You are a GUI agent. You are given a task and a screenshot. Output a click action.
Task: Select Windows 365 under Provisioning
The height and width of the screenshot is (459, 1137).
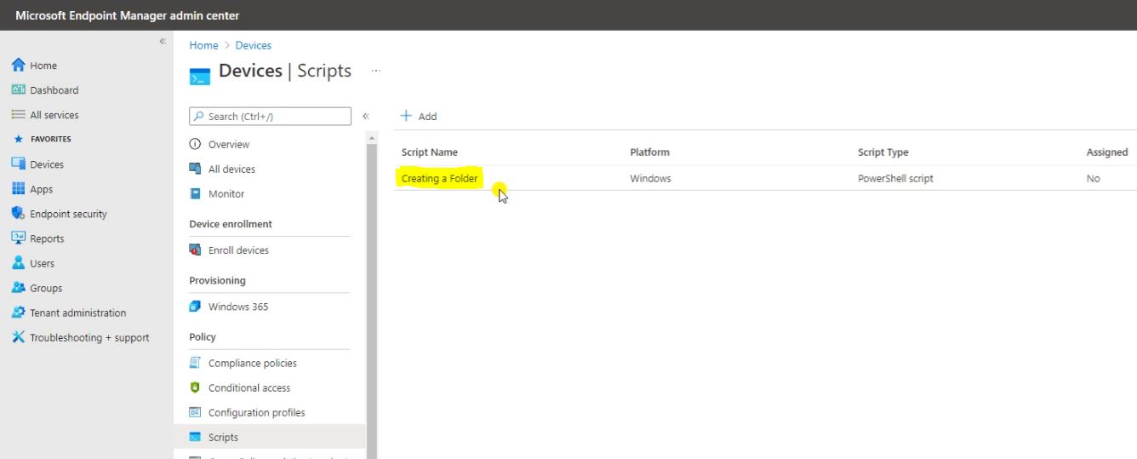tap(238, 307)
